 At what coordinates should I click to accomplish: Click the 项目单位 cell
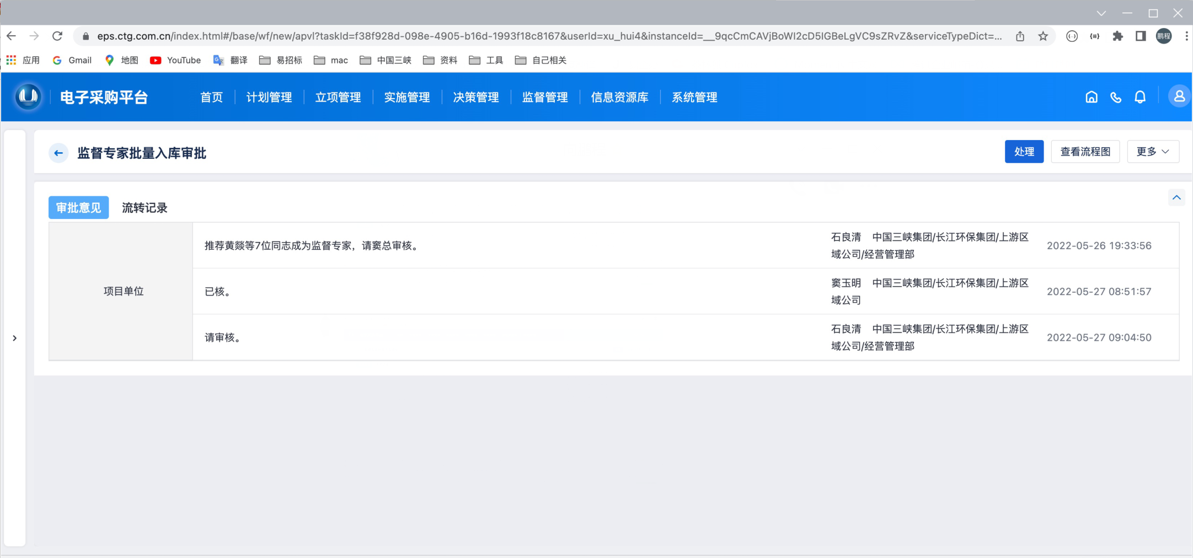pyautogui.click(x=121, y=291)
